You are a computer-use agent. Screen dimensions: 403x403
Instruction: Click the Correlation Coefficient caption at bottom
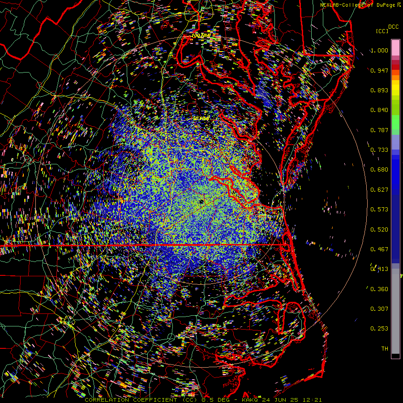click(203, 400)
